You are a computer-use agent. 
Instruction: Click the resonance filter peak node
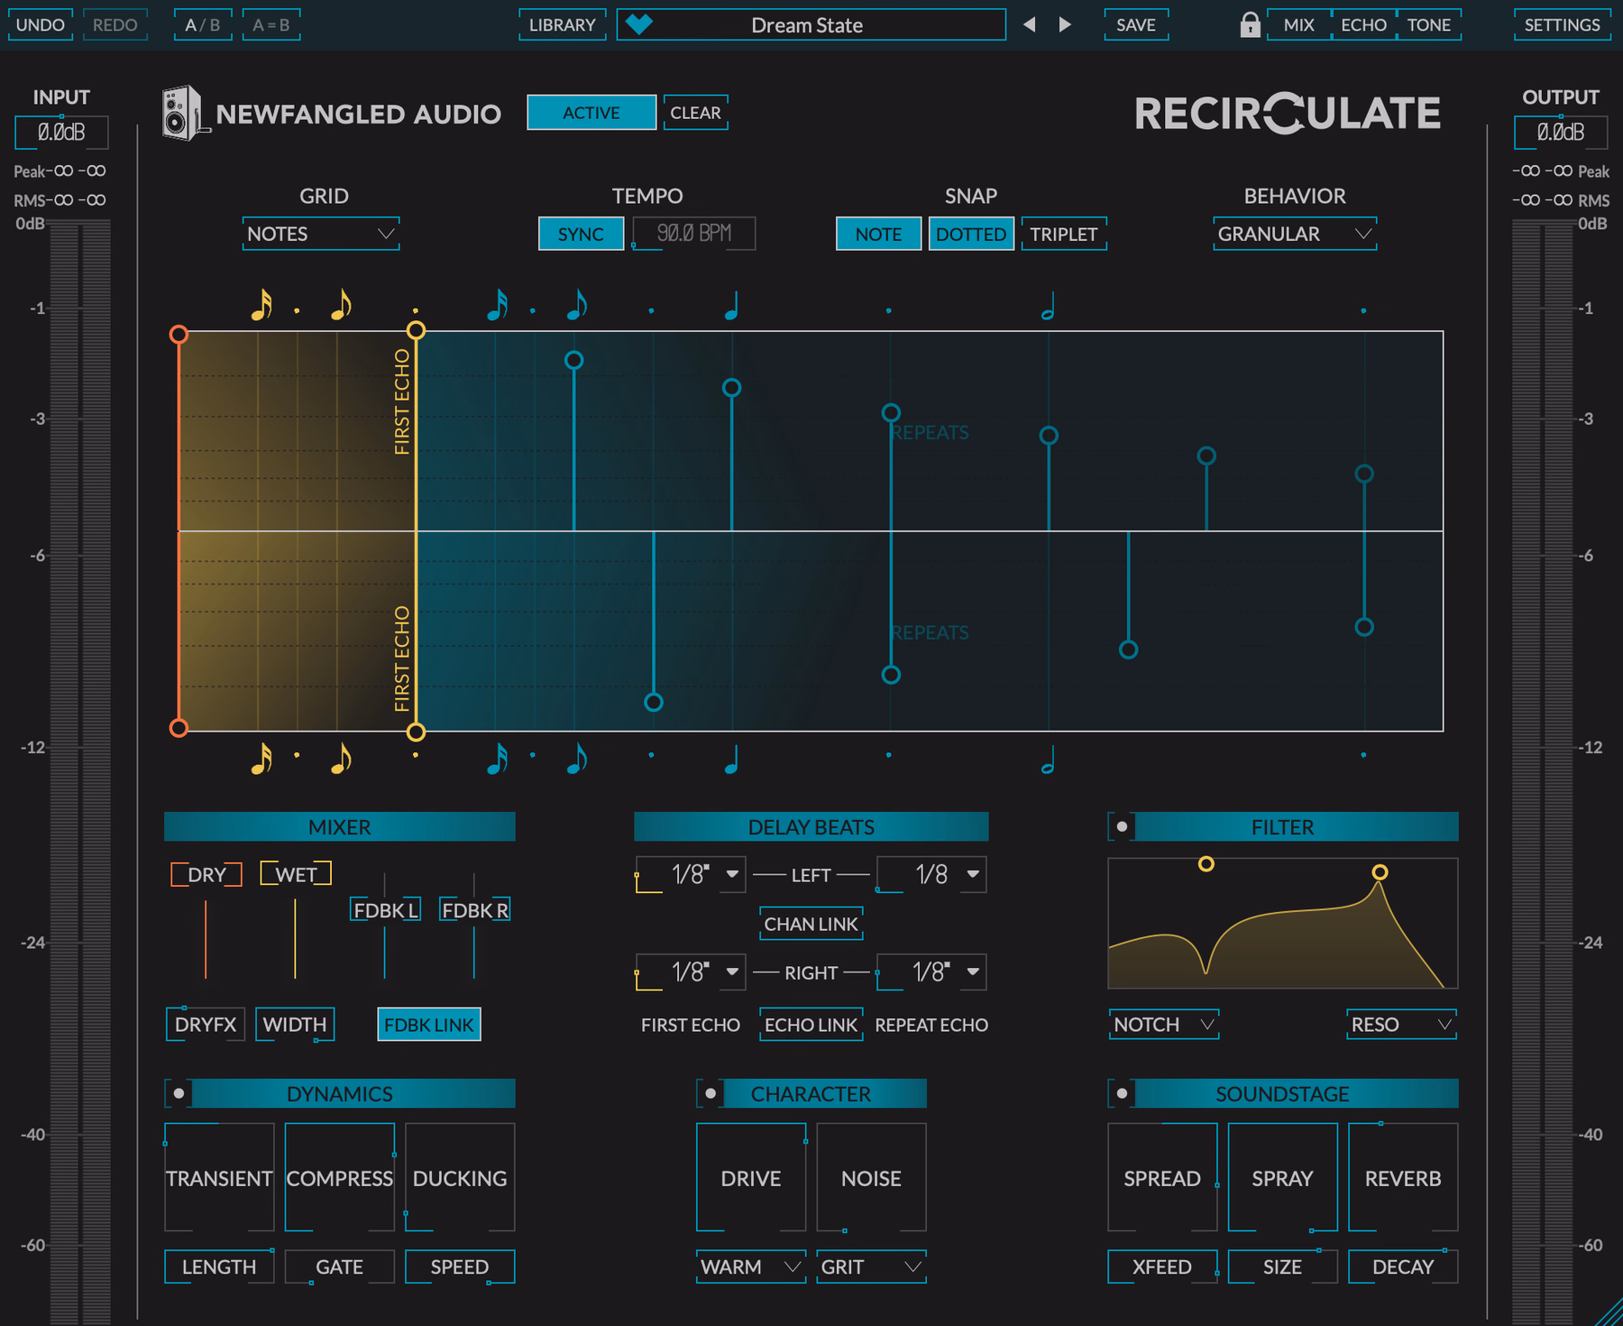point(1380,872)
